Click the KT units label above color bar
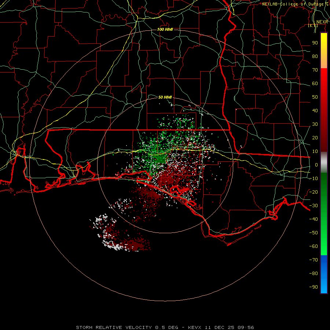Screen dimensions: 330x330 tap(313, 25)
